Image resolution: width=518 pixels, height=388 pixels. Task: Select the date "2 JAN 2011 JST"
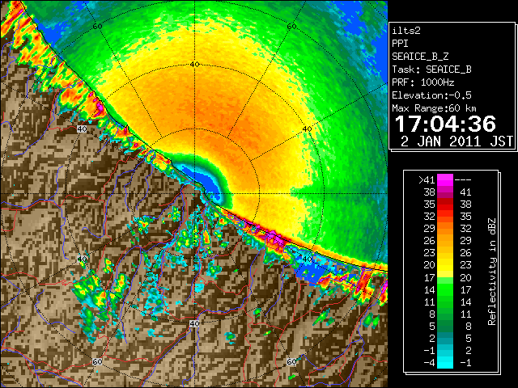tap(456, 141)
